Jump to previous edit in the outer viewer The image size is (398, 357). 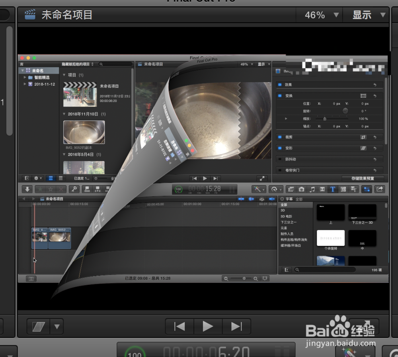point(179,326)
